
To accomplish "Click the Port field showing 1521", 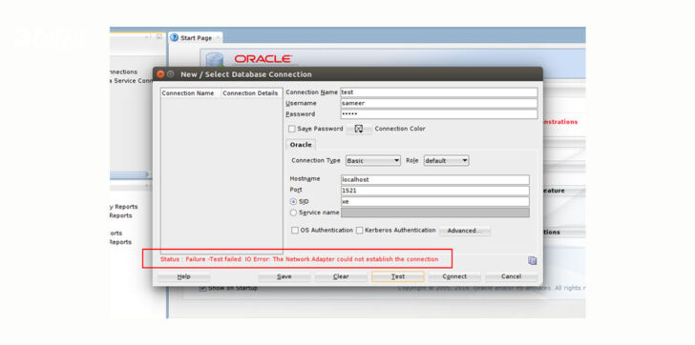I will (x=434, y=191).
